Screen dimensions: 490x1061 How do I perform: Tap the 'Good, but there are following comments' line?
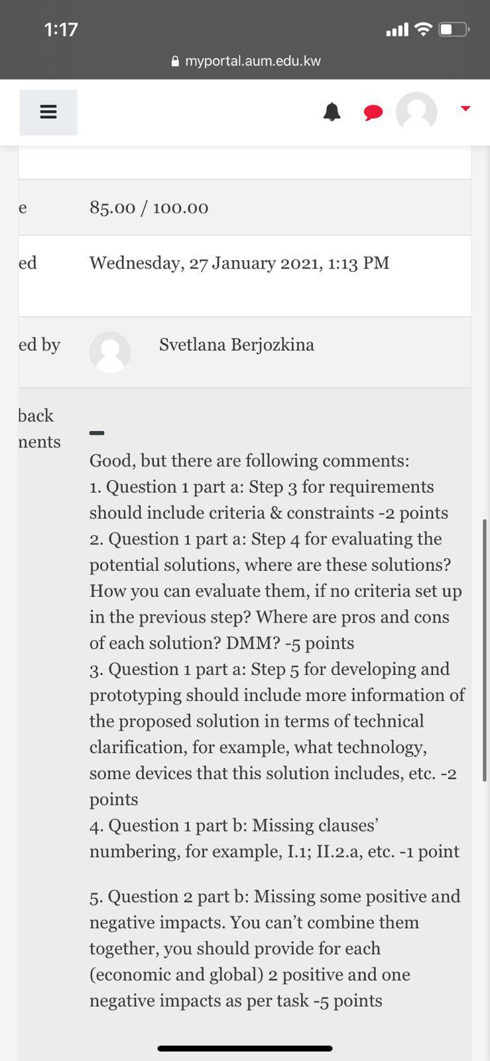click(249, 460)
